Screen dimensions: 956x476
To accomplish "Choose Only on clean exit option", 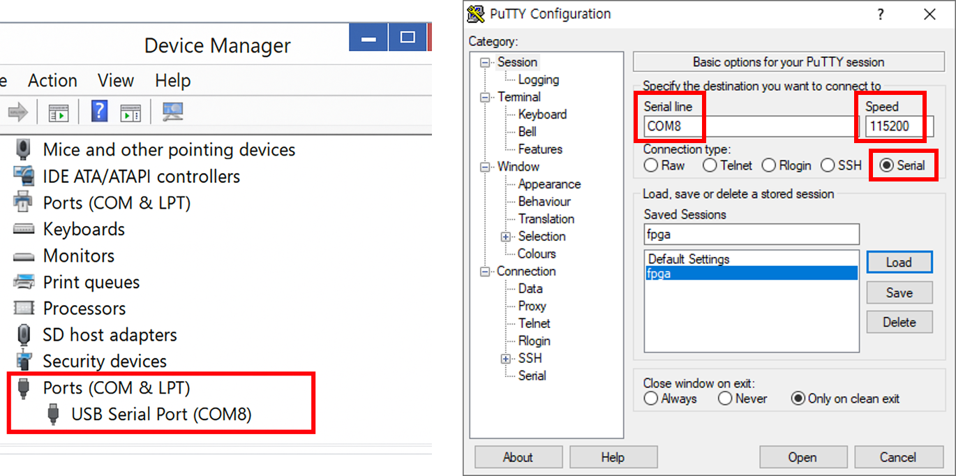I will (798, 399).
